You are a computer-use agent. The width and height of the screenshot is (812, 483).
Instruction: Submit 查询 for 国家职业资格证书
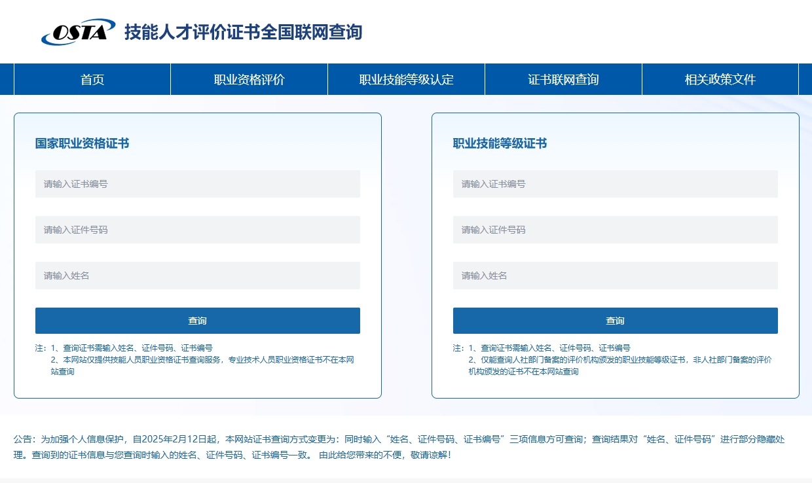[x=198, y=321]
